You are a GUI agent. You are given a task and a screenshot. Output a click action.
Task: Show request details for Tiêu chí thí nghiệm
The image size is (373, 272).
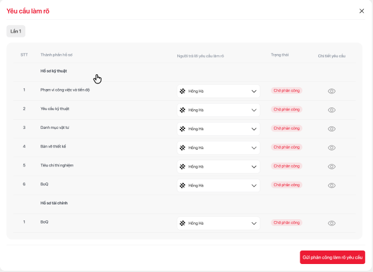point(331,166)
